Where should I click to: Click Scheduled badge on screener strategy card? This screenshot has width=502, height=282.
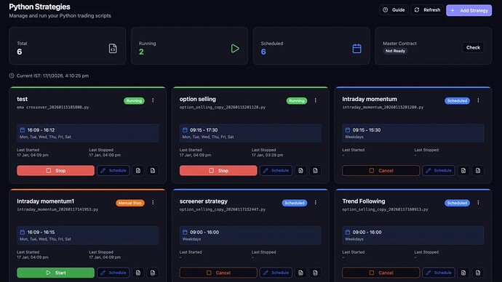click(295, 203)
